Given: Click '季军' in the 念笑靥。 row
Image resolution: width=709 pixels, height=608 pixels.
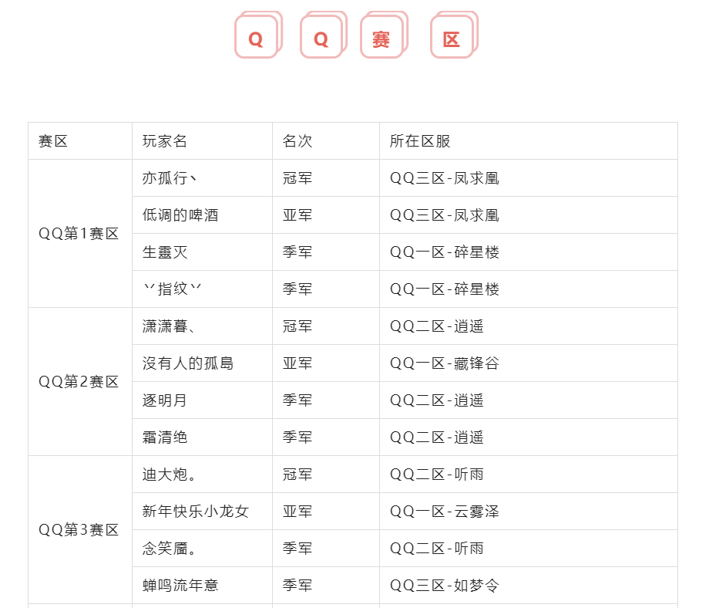Looking at the screenshot, I should click(x=297, y=549).
